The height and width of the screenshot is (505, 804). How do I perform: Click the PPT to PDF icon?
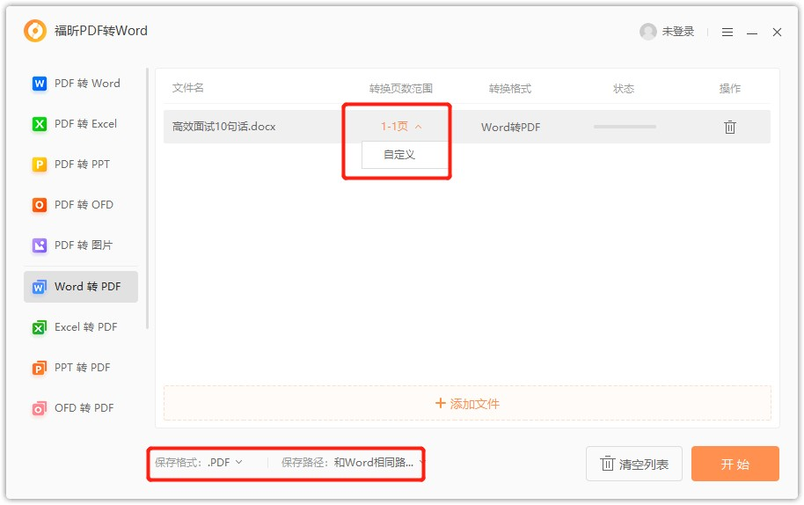(x=39, y=368)
